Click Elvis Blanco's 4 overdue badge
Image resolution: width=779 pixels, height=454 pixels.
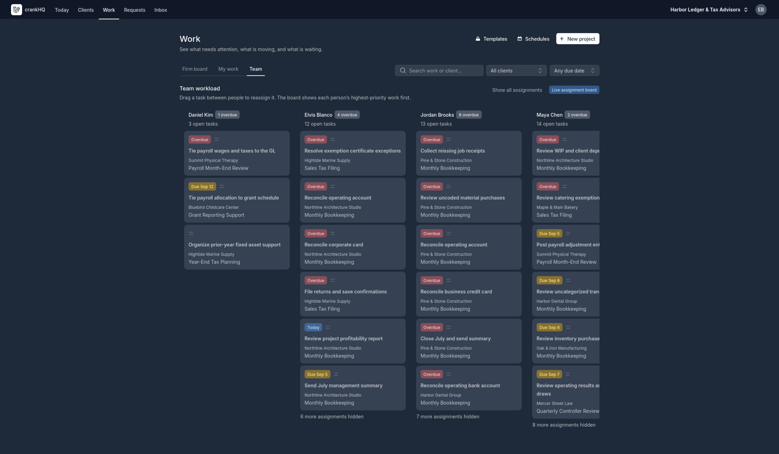[347, 115]
